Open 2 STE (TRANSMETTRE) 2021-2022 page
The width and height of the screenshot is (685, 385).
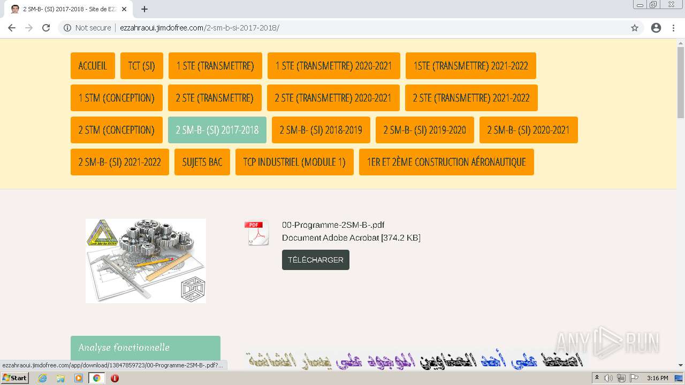(471, 98)
